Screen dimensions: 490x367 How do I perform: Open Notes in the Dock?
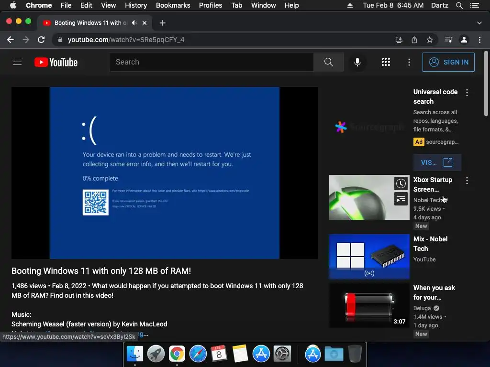tap(240, 354)
